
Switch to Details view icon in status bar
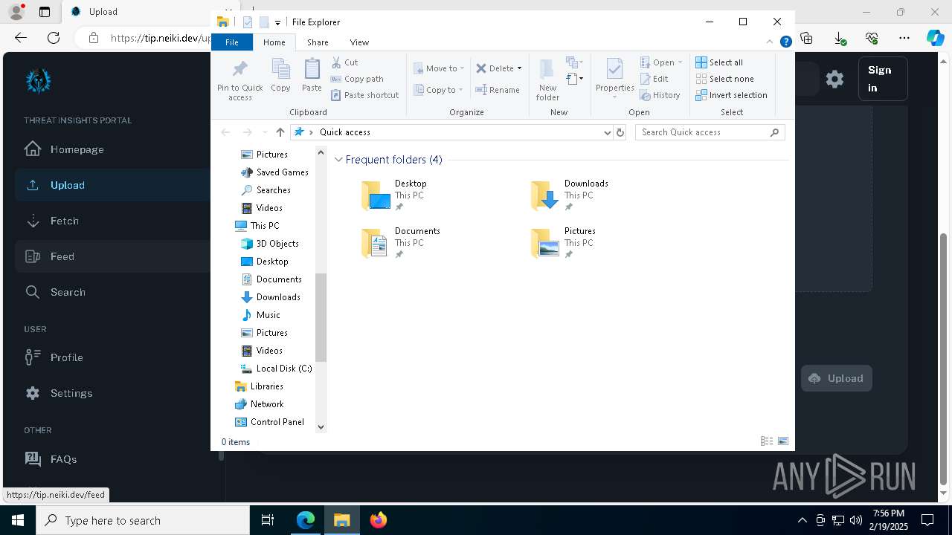pyautogui.click(x=767, y=441)
